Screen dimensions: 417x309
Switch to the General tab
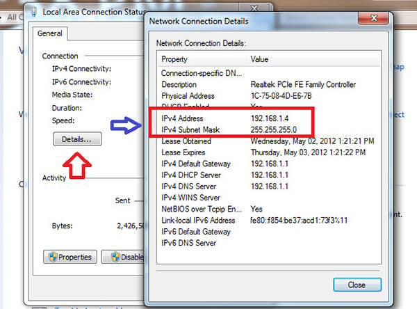point(50,33)
